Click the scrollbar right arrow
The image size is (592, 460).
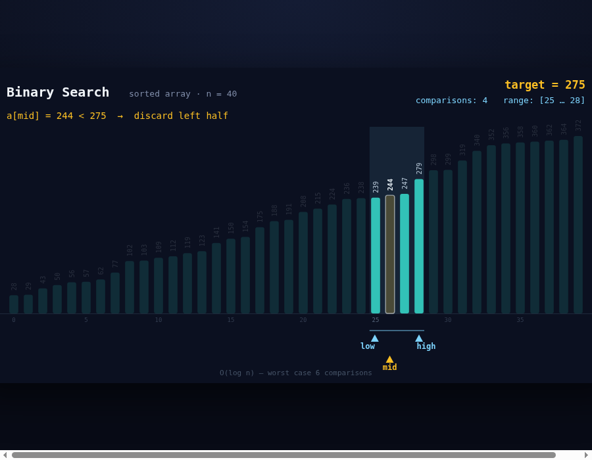click(x=587, y=455)
